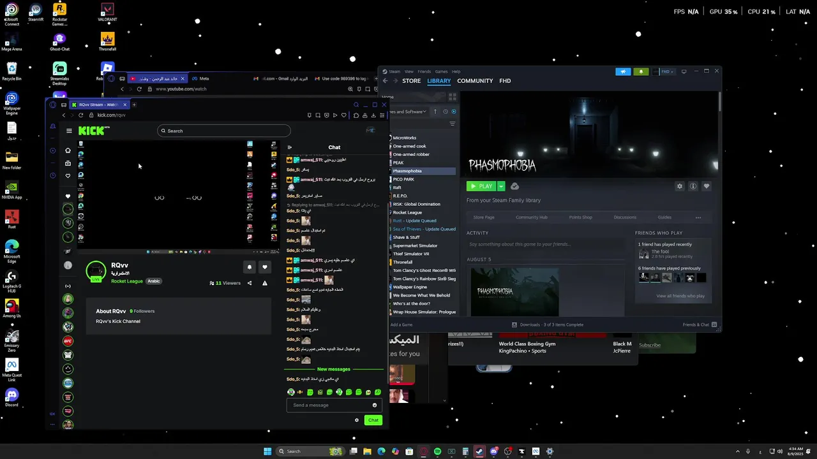Click the Kick logo

[x=93, y=131]
